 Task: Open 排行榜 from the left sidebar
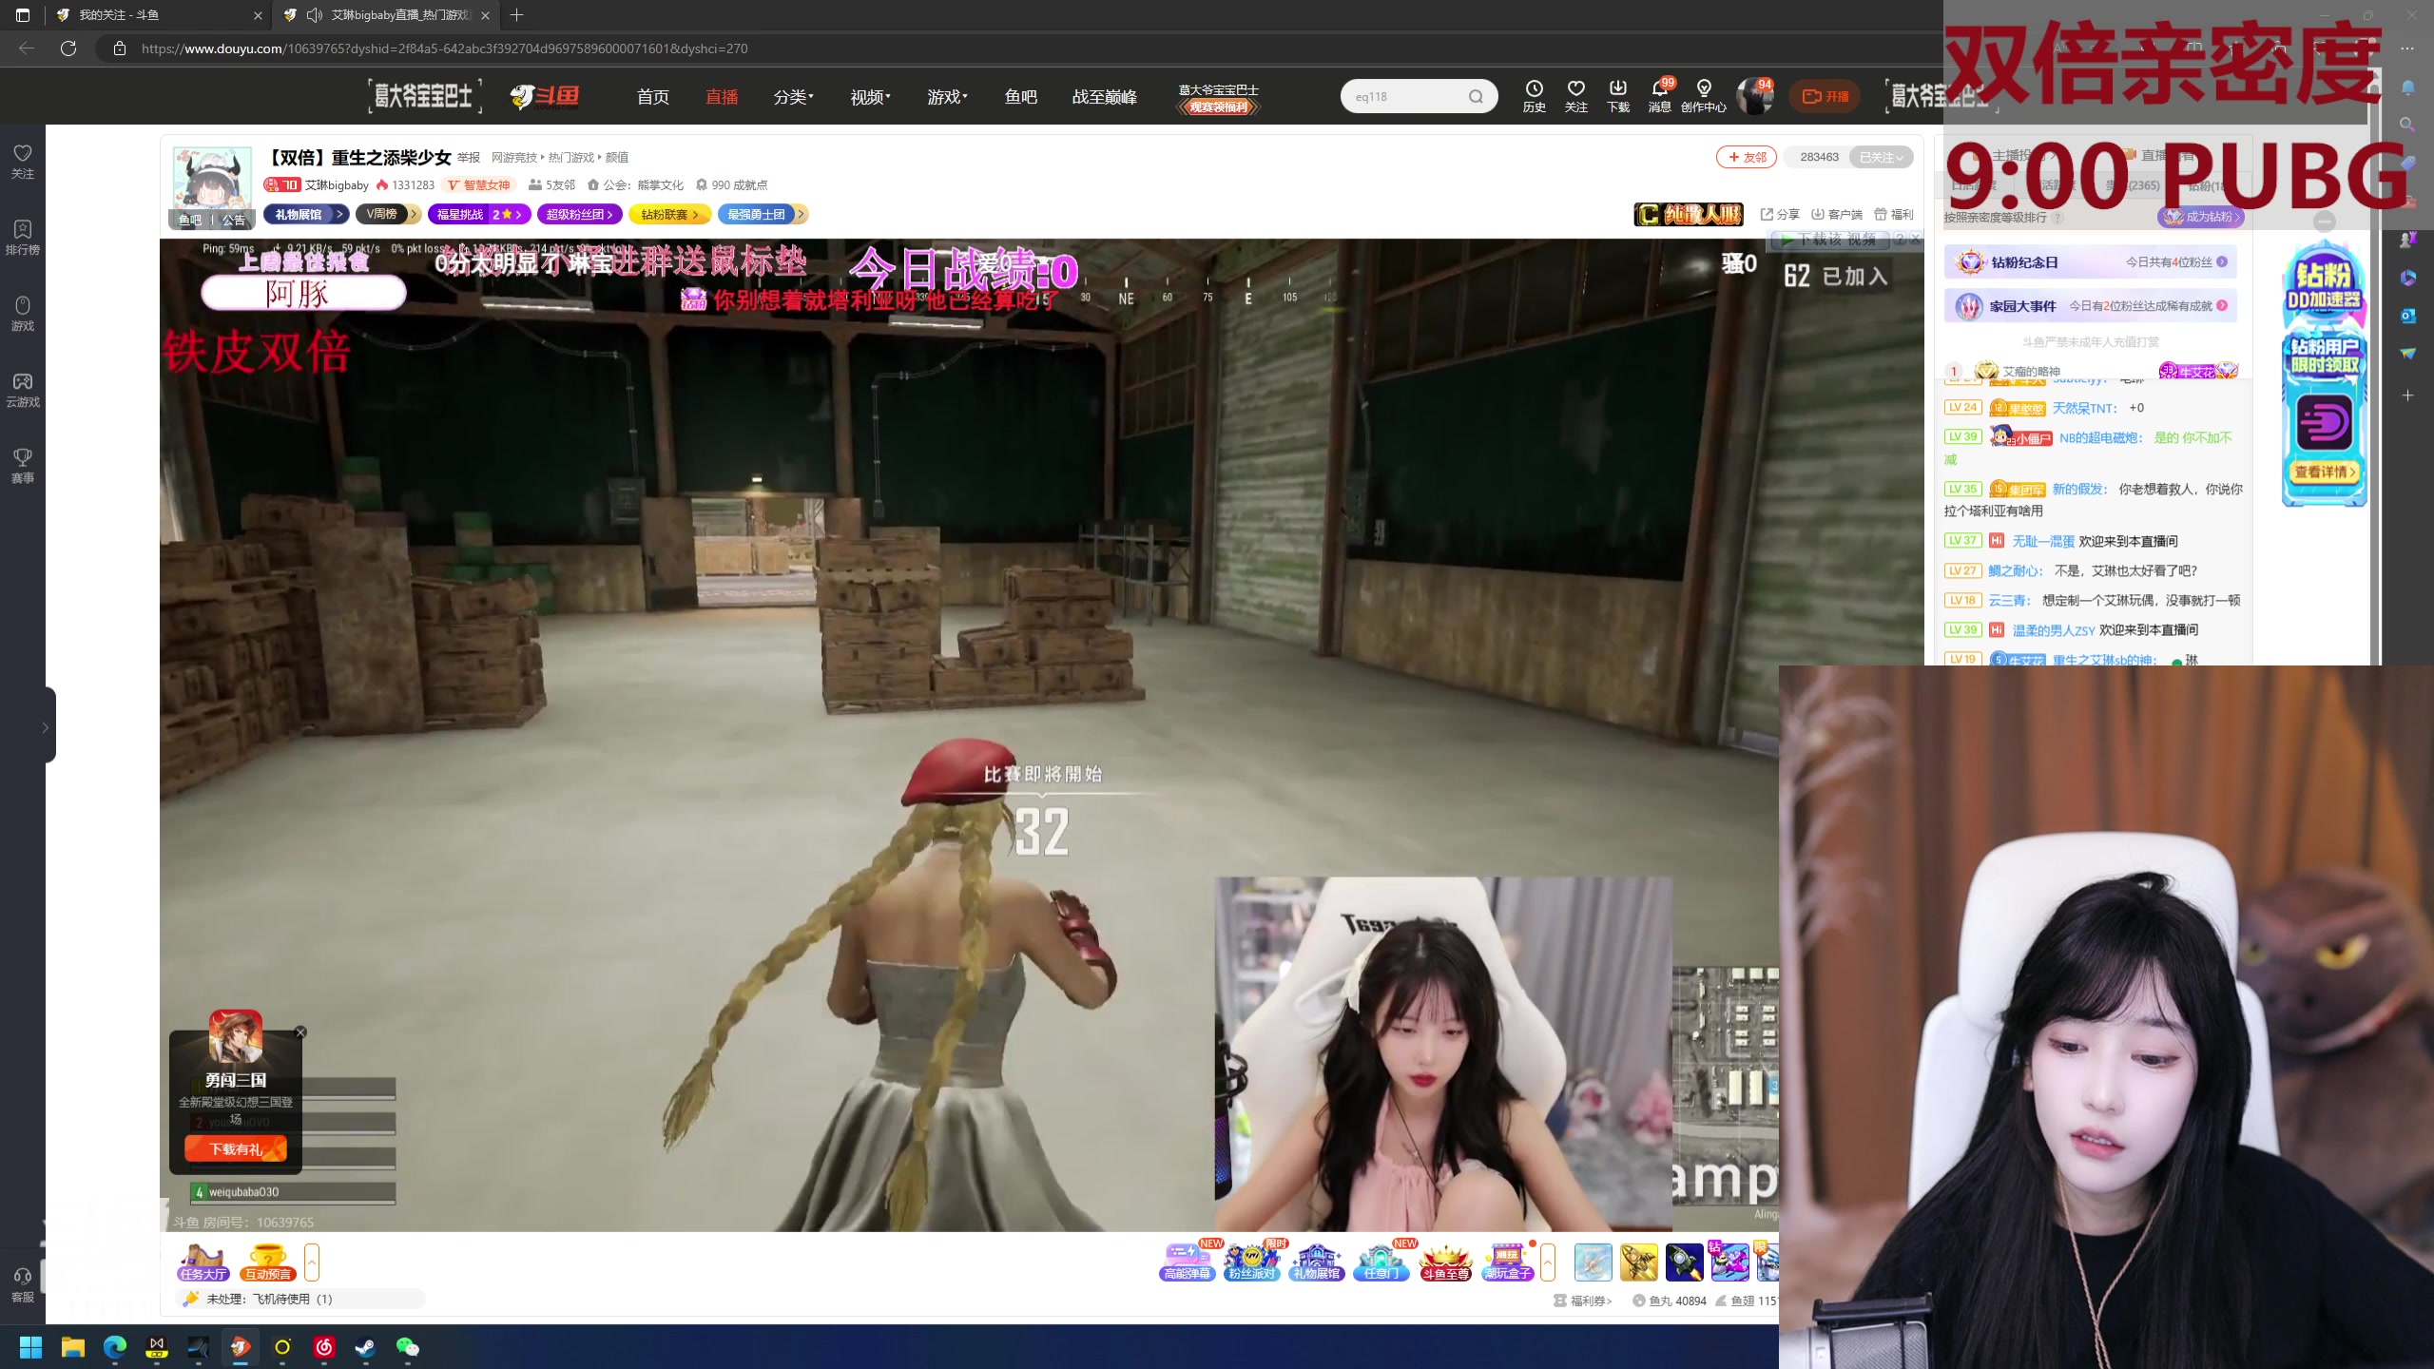(22, 235)
